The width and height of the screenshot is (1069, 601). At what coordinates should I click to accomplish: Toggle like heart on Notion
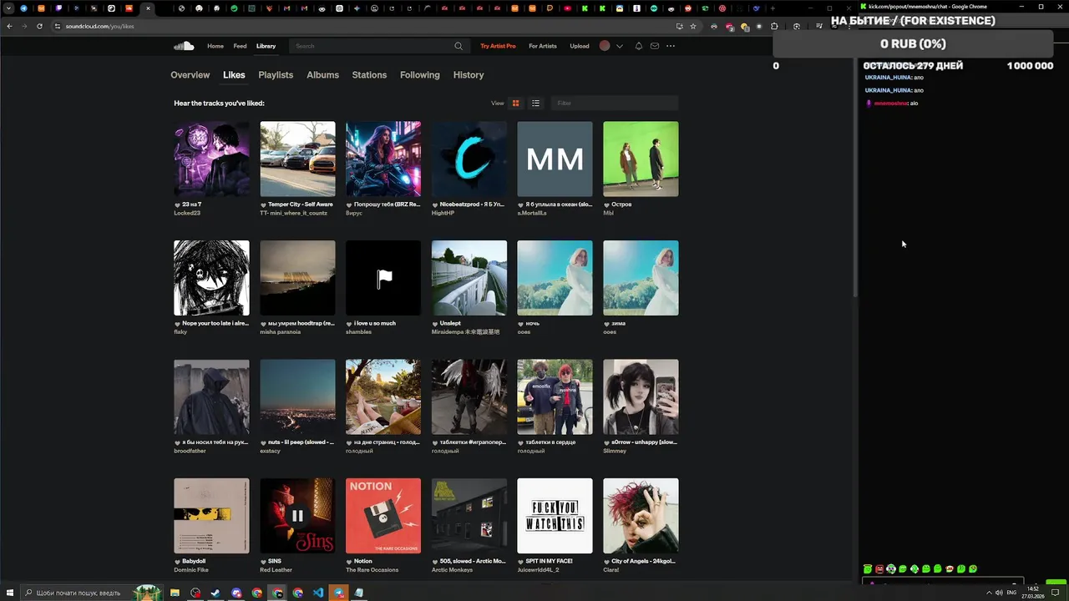click(349, 562)
